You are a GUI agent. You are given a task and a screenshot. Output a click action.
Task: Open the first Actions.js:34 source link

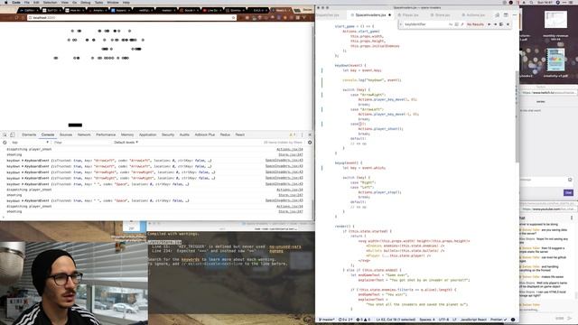[x=290, y=150]
